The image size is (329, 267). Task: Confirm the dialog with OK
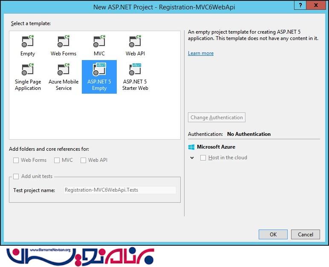click(x=273, y=234)
